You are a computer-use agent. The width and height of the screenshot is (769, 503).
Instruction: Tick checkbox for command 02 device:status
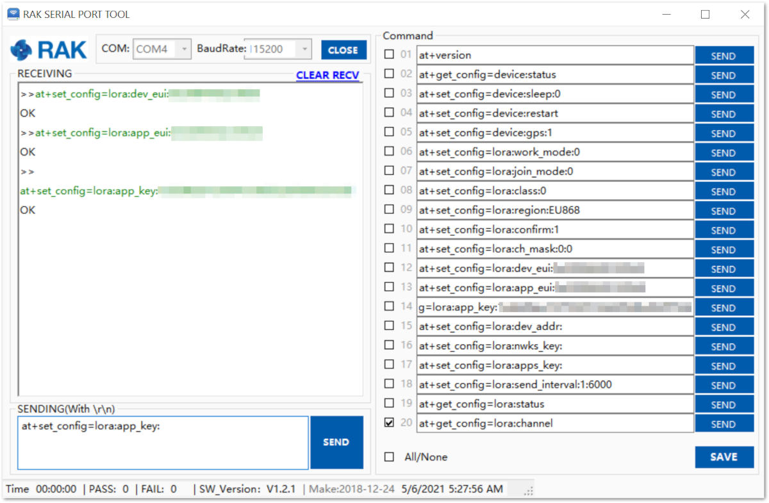[389, 74]
